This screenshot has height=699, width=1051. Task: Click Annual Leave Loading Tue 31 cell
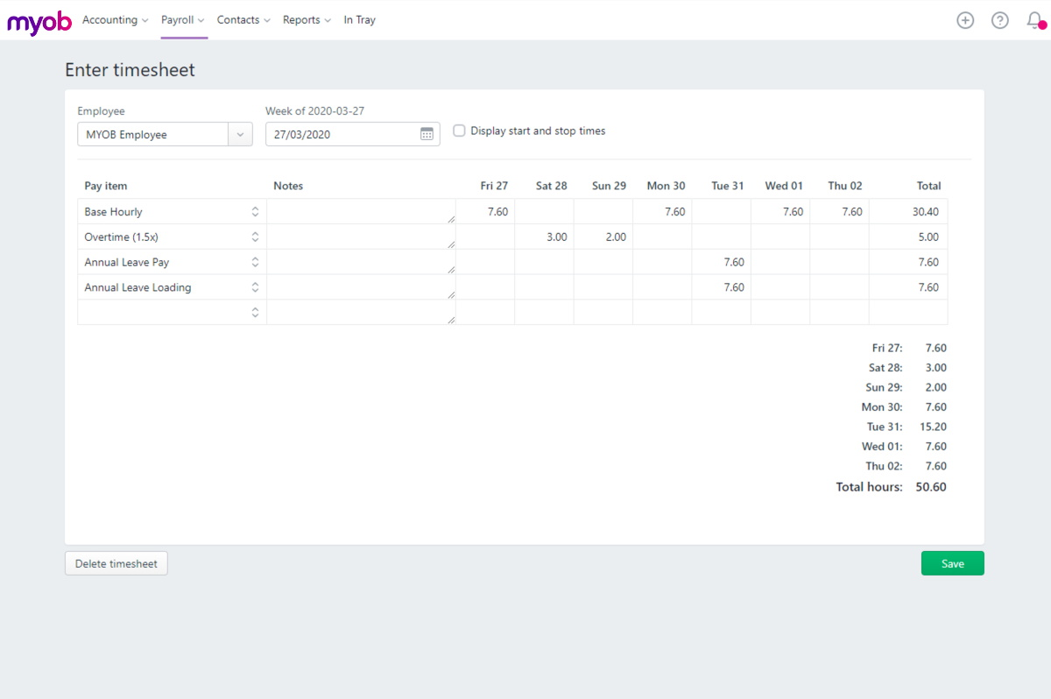tap(721, 287)
